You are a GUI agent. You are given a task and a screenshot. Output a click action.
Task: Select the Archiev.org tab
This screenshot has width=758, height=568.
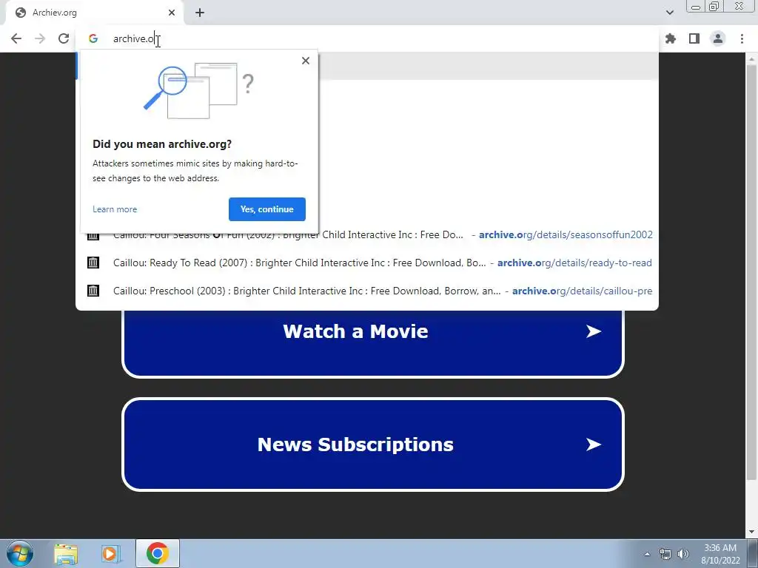pyautogui.click(x=94, y=13)
